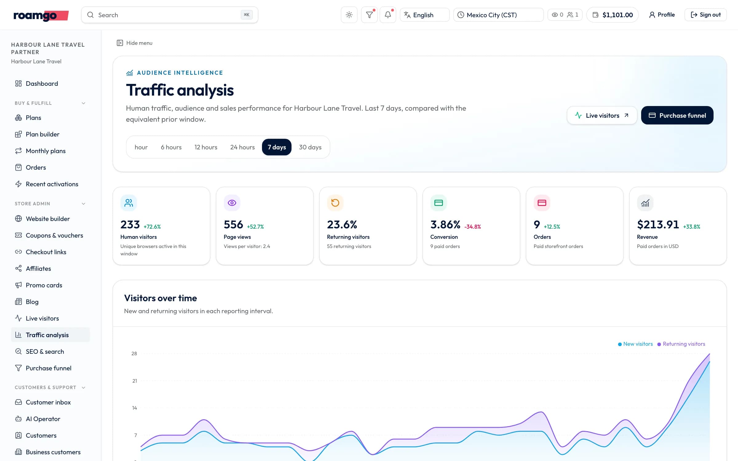Click the Checkout links chain icon
Image resolution: width=738 pixels, height=461 pixels.
[x=18, y=252]
